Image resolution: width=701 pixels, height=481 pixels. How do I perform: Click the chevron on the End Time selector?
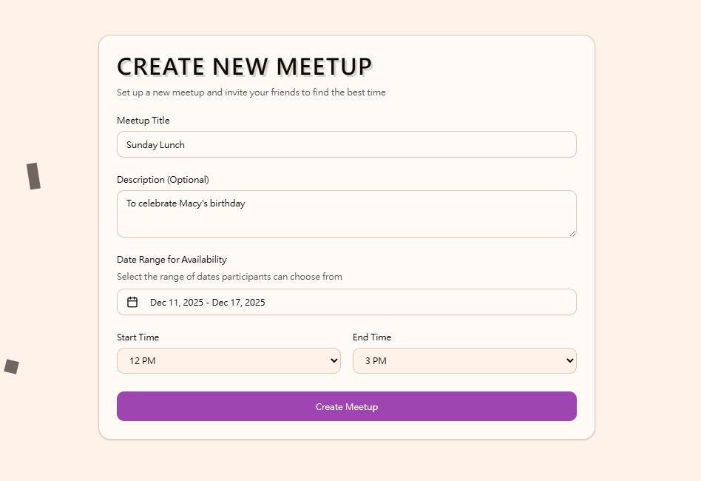pos(570,360)
